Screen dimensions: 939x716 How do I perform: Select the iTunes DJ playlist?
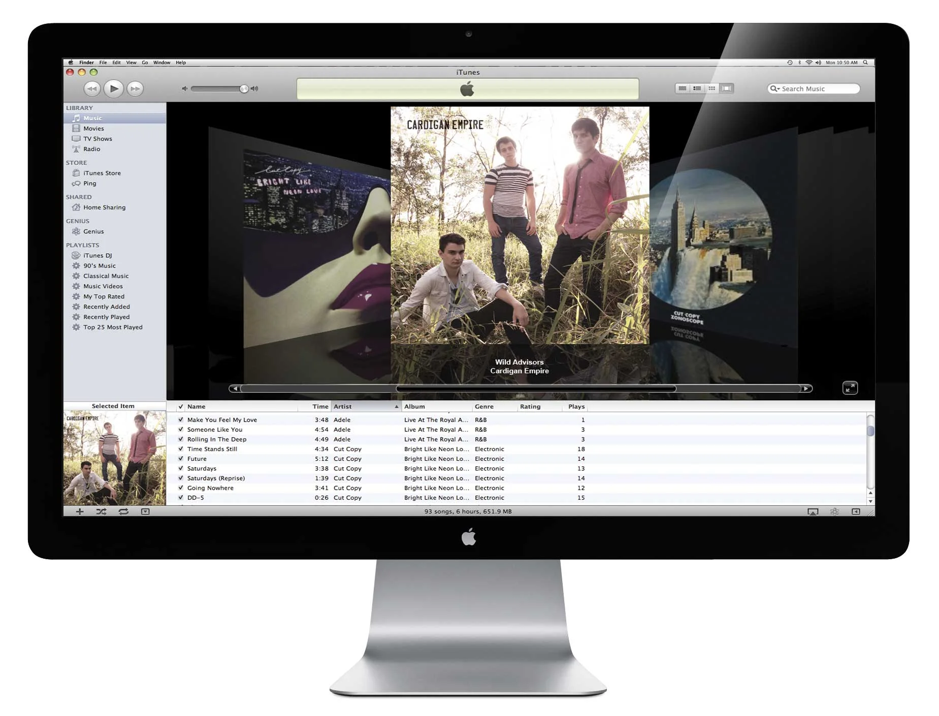(115, 255)
